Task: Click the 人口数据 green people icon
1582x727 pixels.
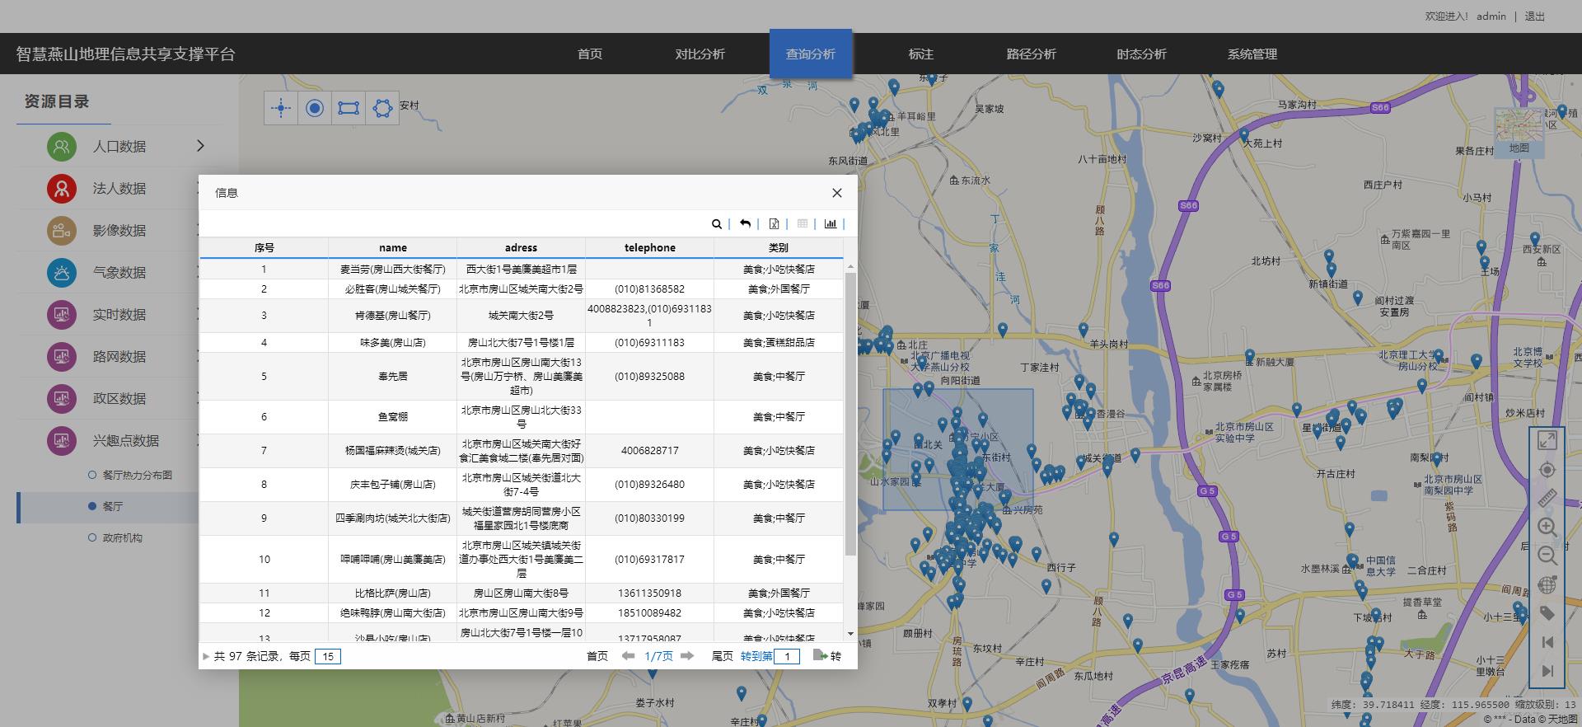Action: [x=62, y=147]
